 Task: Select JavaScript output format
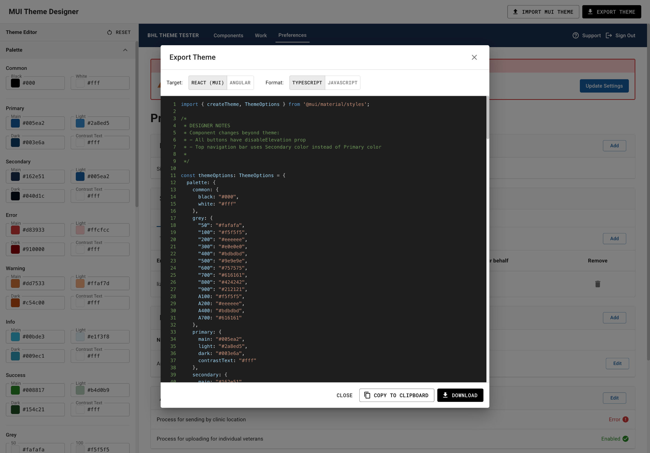(343, 83)
